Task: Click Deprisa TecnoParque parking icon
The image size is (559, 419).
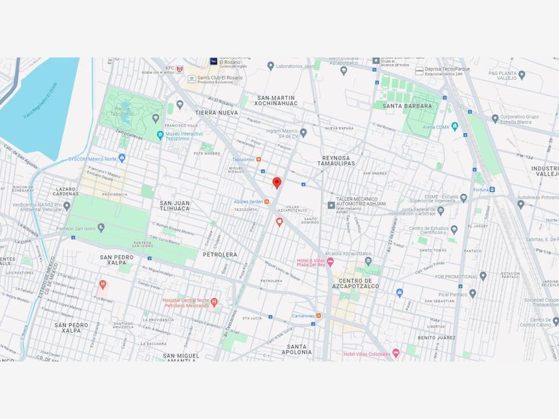Action: click(419, 71)
